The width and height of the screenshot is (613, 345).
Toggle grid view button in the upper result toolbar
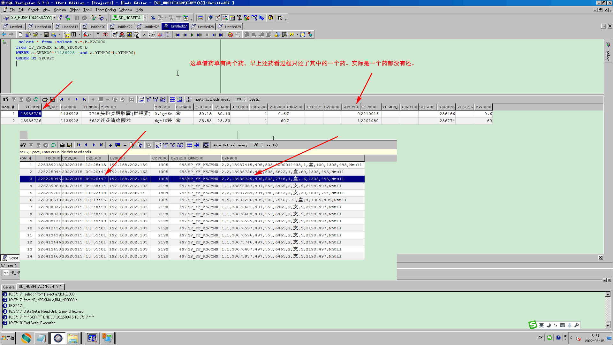(172, 99)
